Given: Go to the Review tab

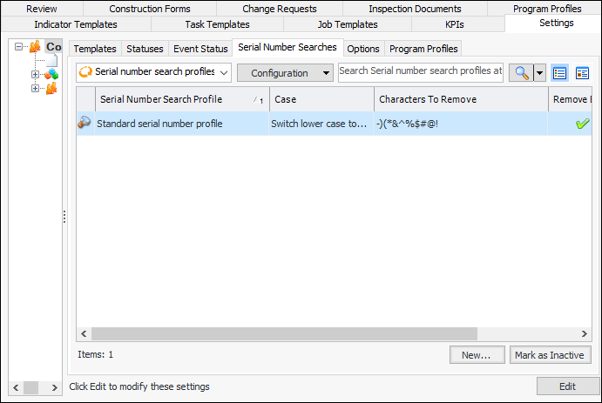Looking at the screenshot, I should [42, 9].
